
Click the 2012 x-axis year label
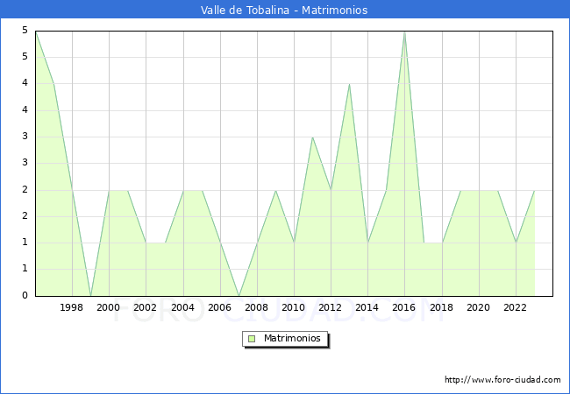coord(331,307)
